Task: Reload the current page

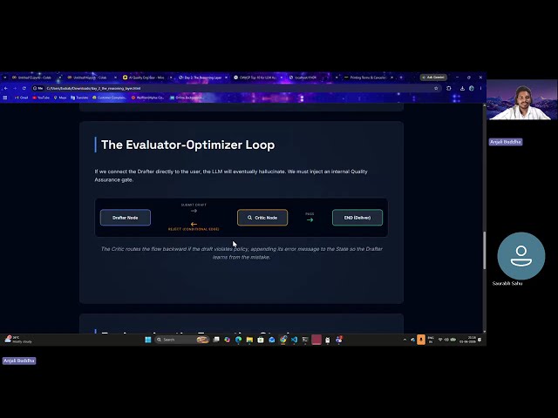Action: (x=24, y=88)
